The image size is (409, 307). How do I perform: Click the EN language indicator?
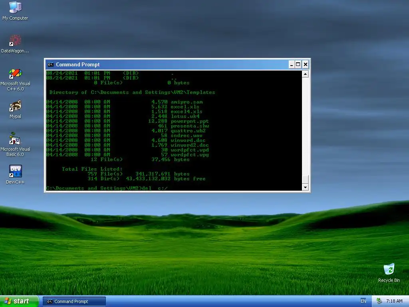coord(363,301)
